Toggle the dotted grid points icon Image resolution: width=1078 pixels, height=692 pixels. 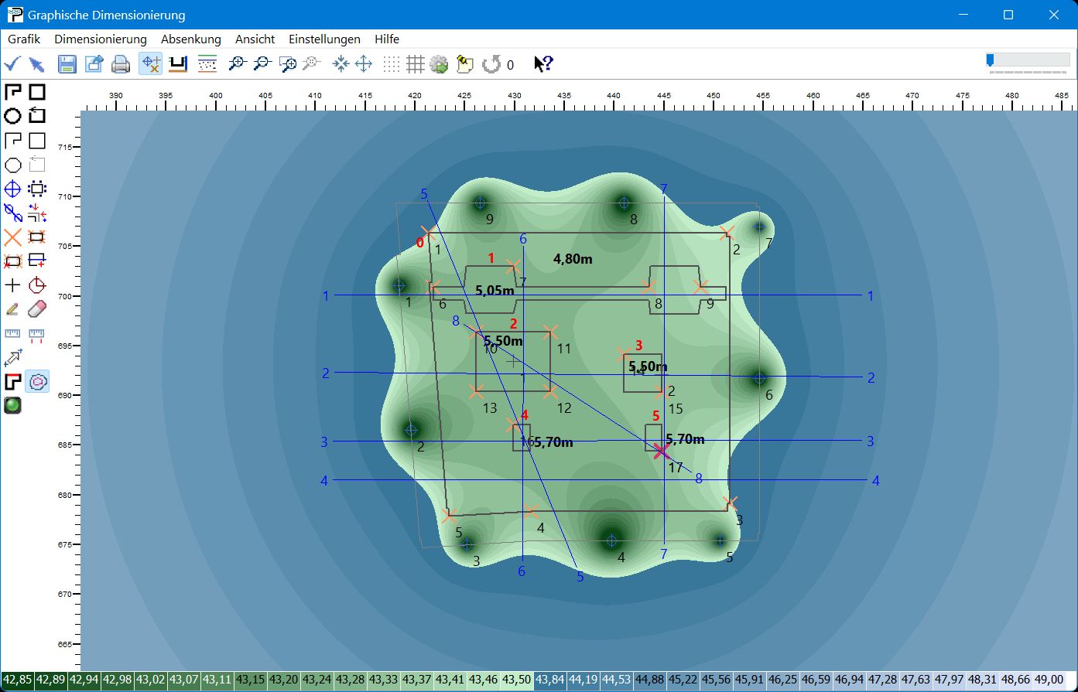[x=392, y=64]
